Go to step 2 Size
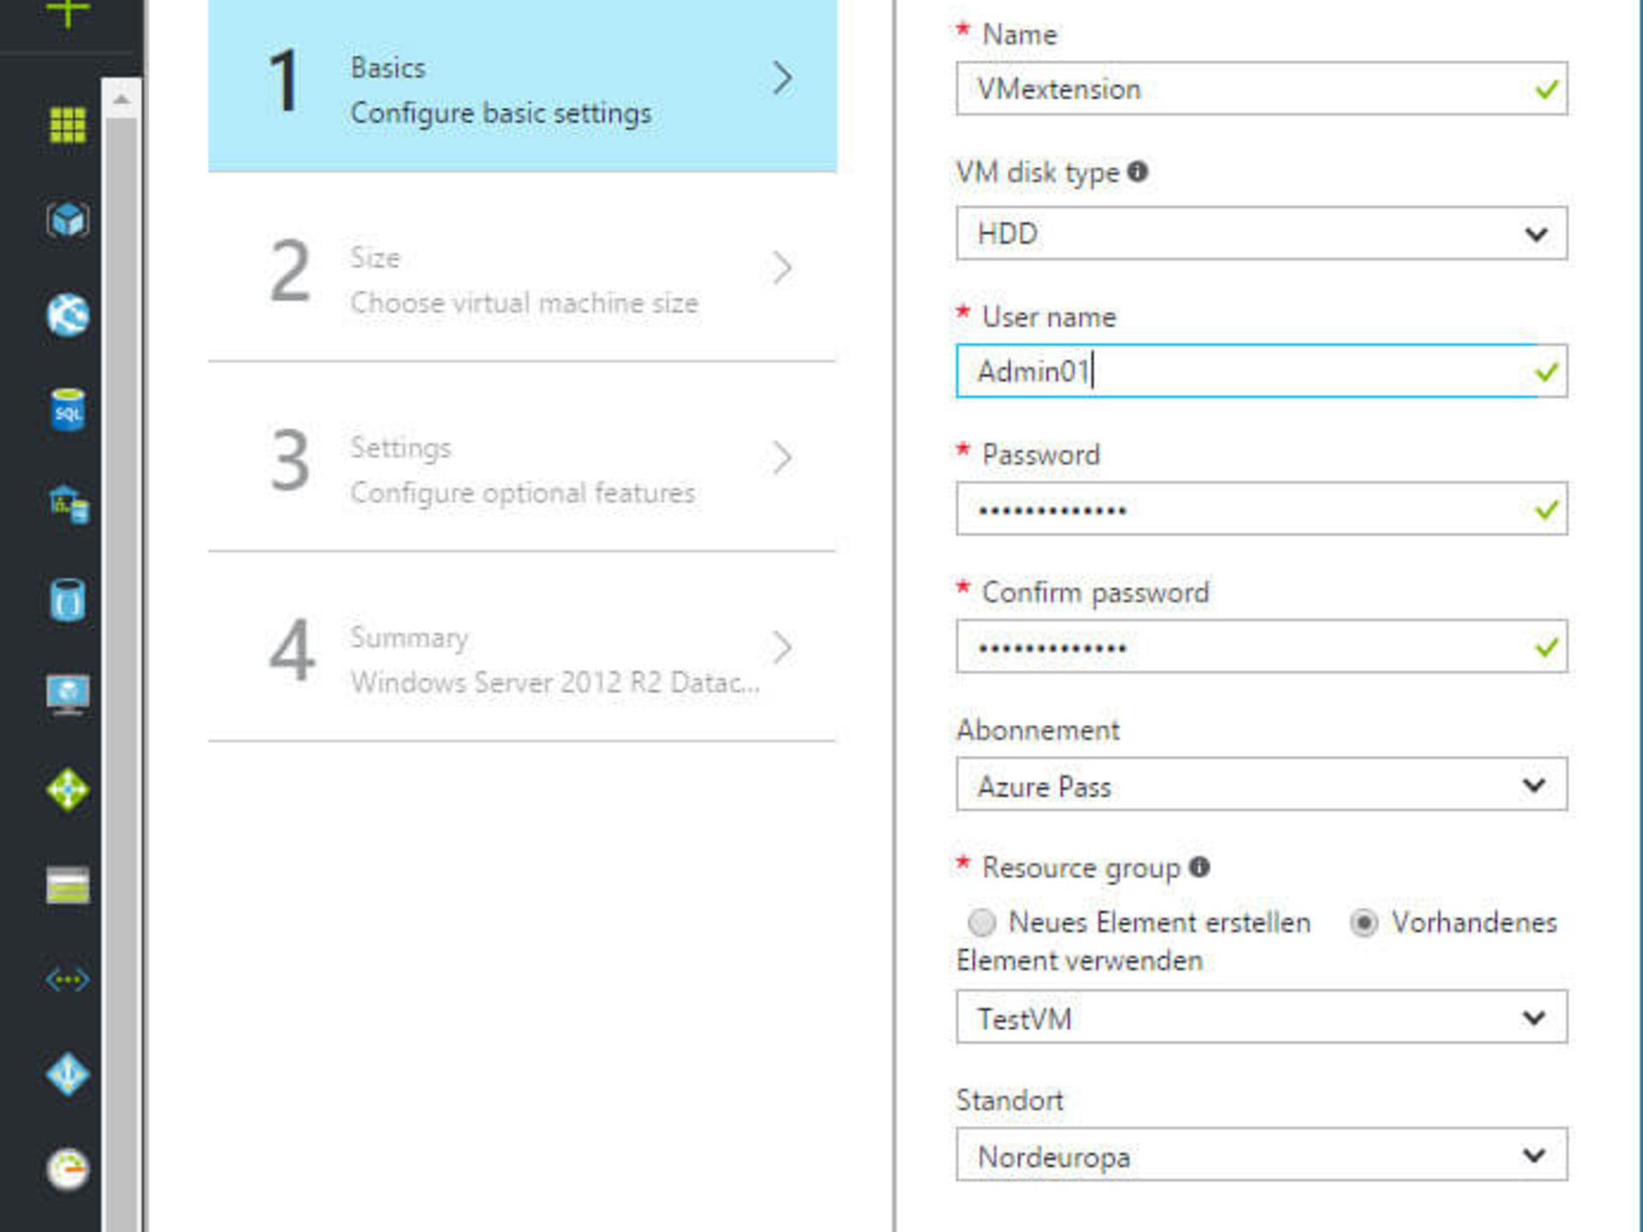Image resolution: width=1643 pixels, height=1232 pixels. pos(522,275)
